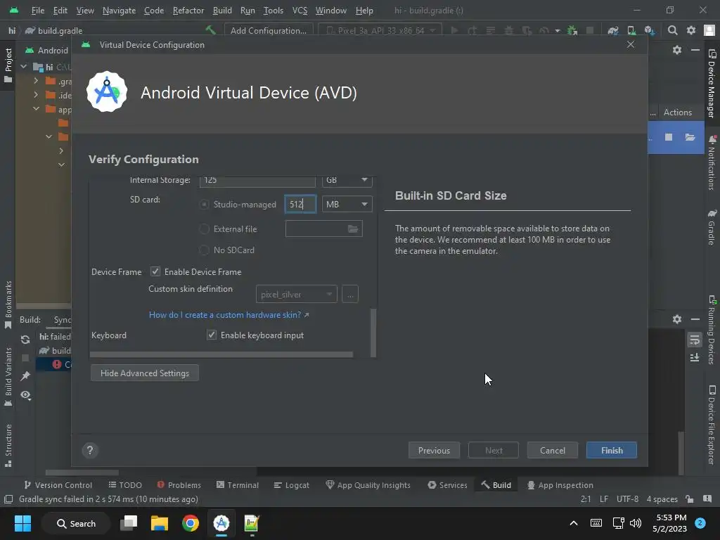Open Android Studio from the taskbar
Viewport: 720px width, 540px height.
click(x=221, y=523)
